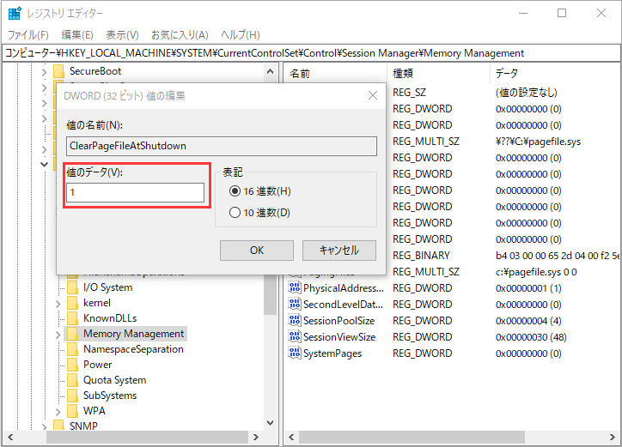
Task: Expand the kernel tree node
Action: coord(58,303)
